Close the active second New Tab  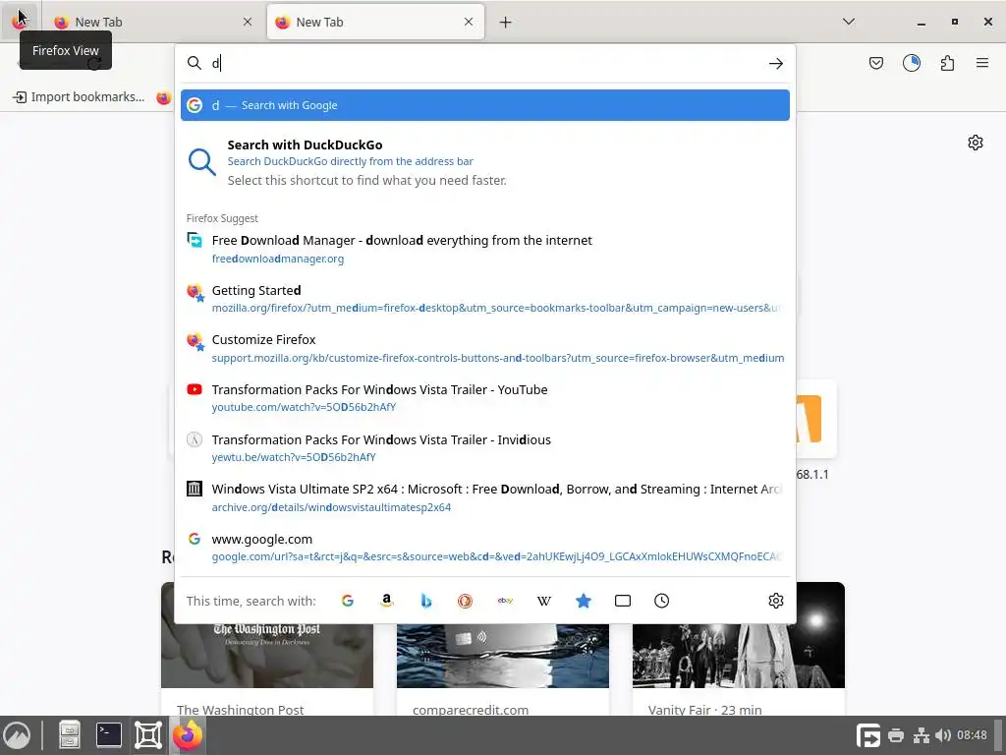point(469,22)
